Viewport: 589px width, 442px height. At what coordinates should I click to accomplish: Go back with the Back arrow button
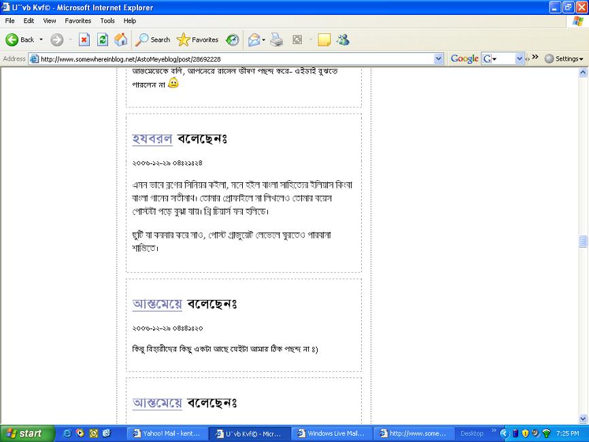click(x=20, y=39)
